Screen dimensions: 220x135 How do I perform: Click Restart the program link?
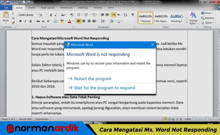[90, 79]
